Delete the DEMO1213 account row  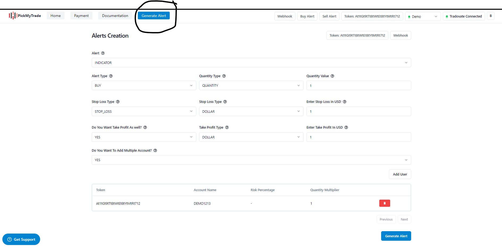pos(385,203)
